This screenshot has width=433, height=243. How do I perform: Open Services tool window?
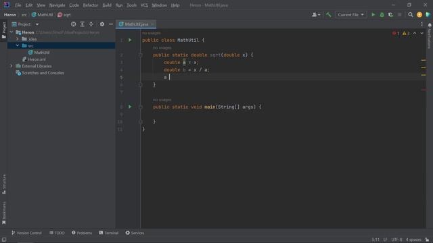[x=135, y=233]
